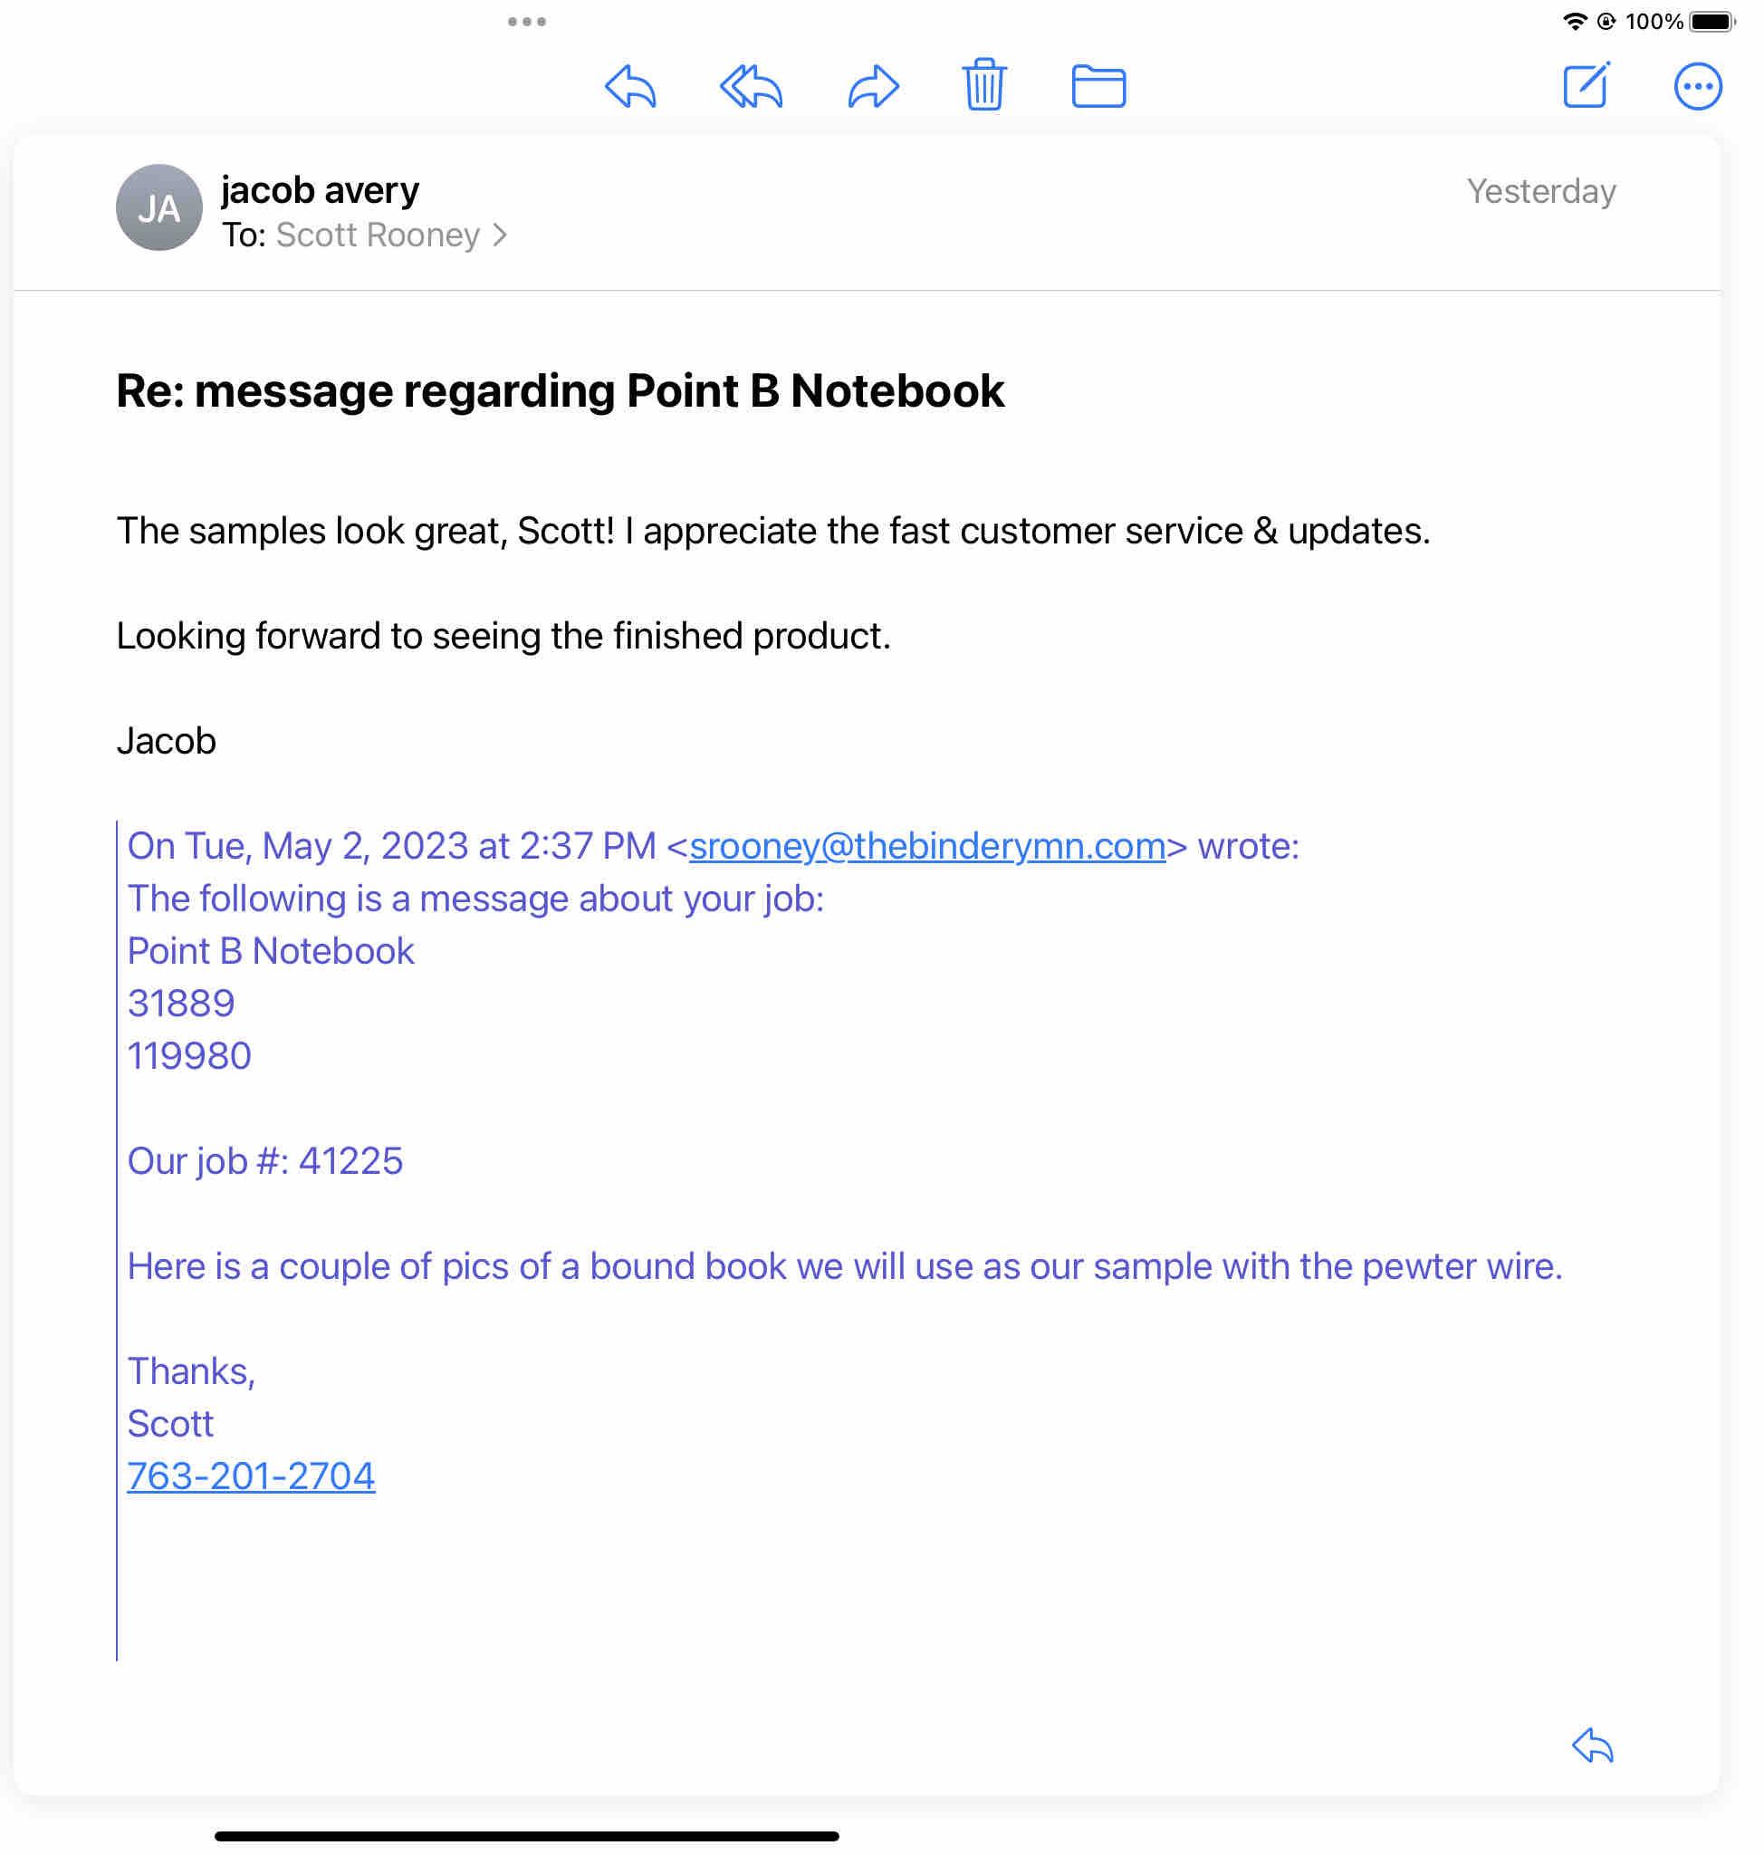Move the message using the folder icon
The height and width of the screenshot is (1855, 1764).
[1098, 87]
